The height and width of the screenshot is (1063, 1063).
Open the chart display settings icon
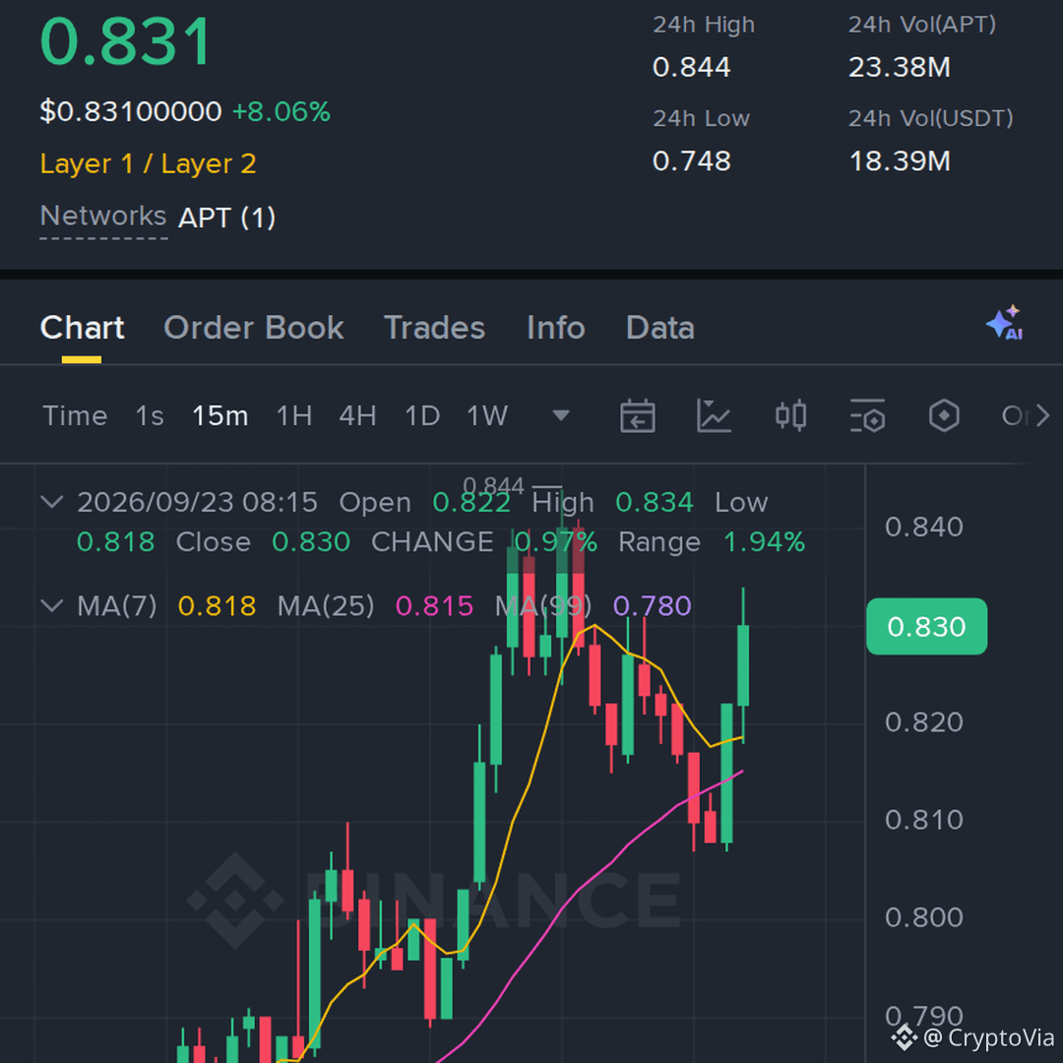(x=868, y=415)
